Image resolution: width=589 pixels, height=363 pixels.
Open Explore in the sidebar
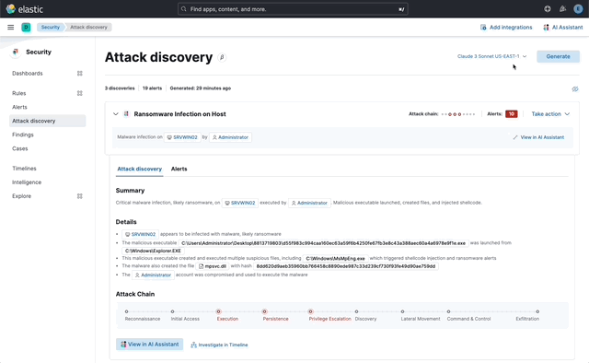(x=22, y=196)
